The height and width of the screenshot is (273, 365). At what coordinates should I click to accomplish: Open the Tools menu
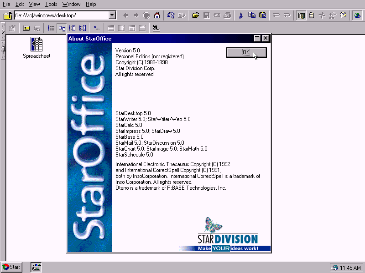click(x=51, y=4)
